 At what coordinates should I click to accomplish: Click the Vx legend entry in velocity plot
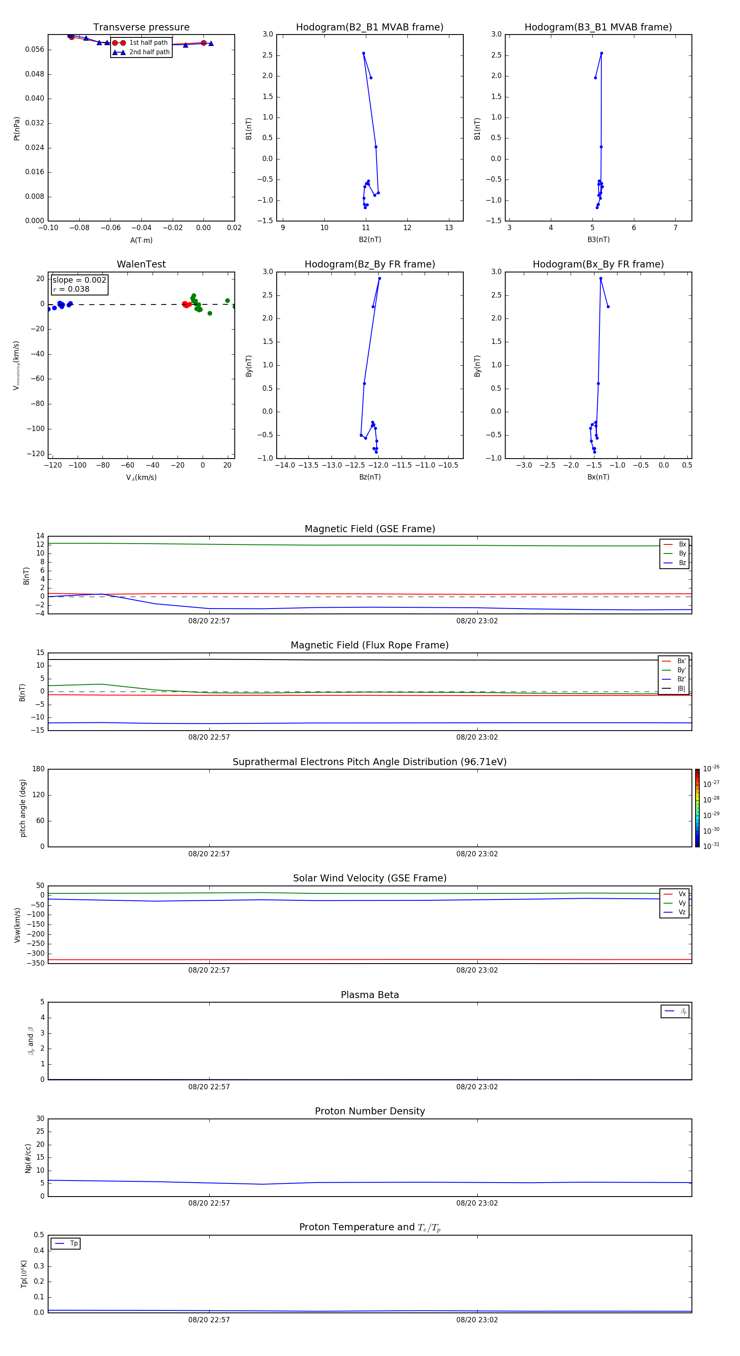click(x=675, y=894)
